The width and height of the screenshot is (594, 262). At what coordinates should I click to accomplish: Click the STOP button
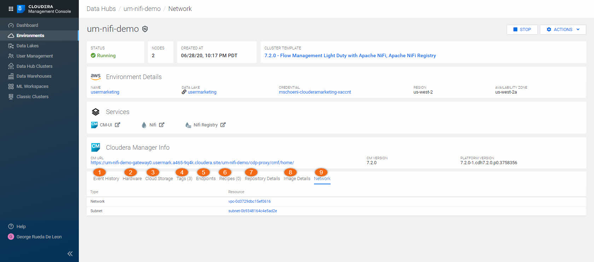pyautogui.click(x=522, y=30)
